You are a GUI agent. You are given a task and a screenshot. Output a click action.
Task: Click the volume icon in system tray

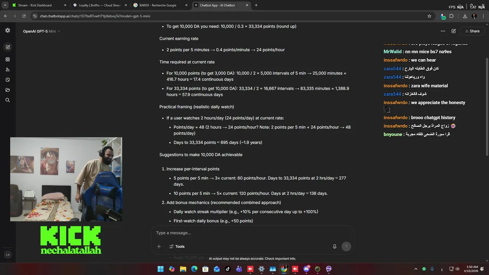tap(458, 269)
